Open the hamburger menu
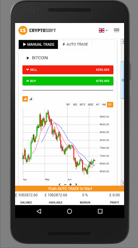 116,30
